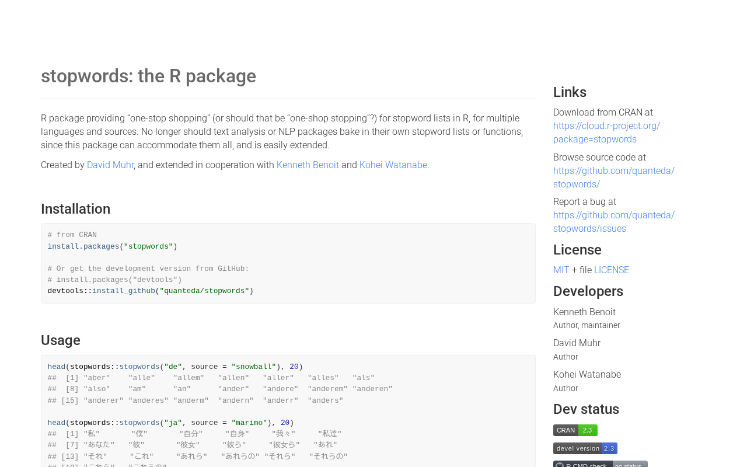Click the Usage section heading
The image size is (747, 467).
coord(61,340)
